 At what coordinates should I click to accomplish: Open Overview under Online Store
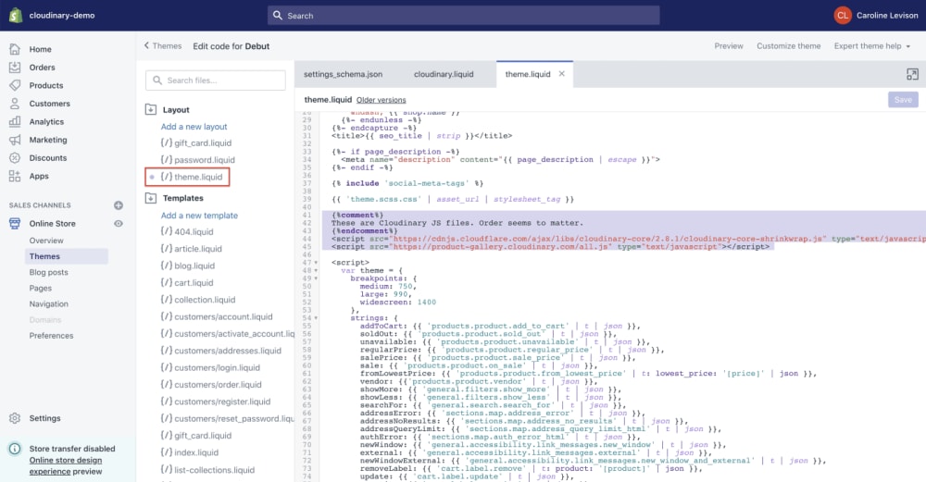click(x=46, y=241)
